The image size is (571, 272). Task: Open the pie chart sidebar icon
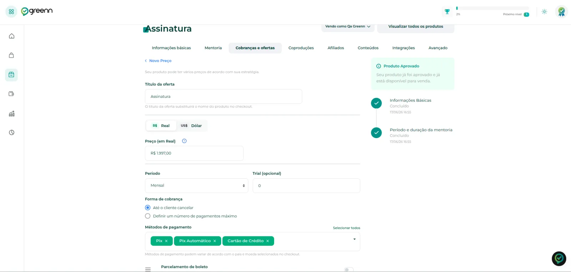[12, 132]
